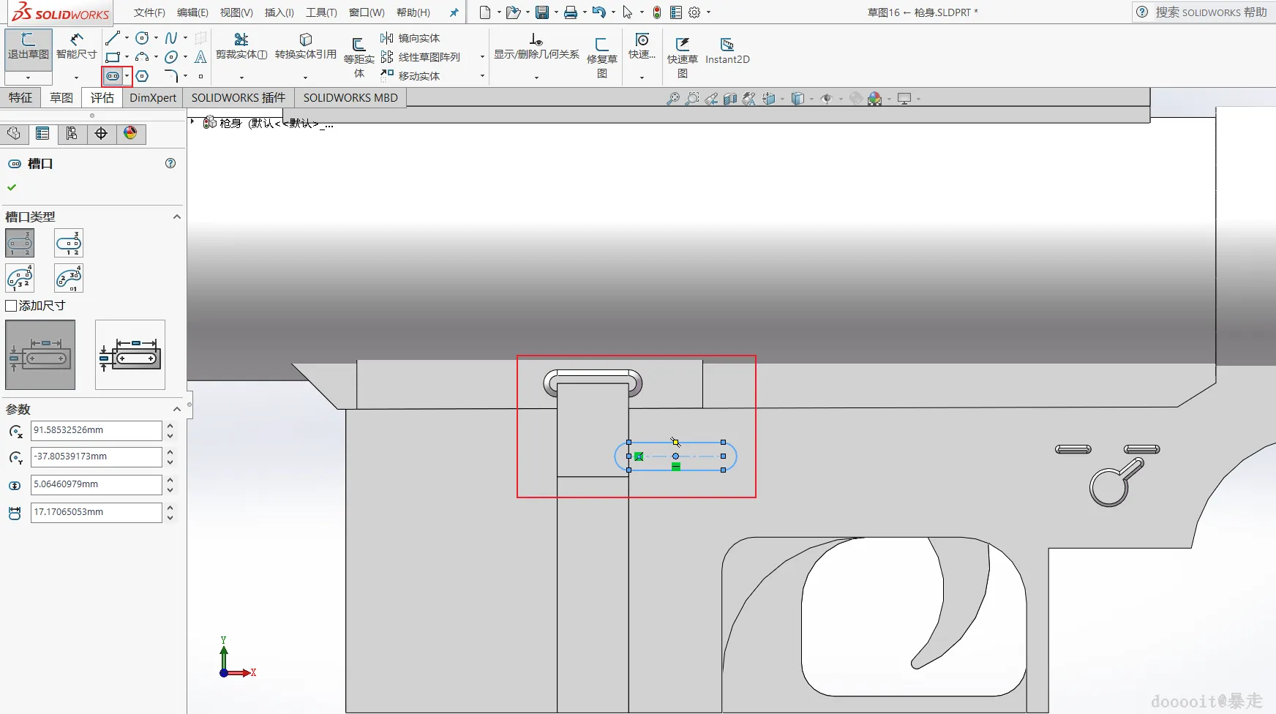Click Display/Delete Relations (显示/删除几何关系)

click(536, 47)
